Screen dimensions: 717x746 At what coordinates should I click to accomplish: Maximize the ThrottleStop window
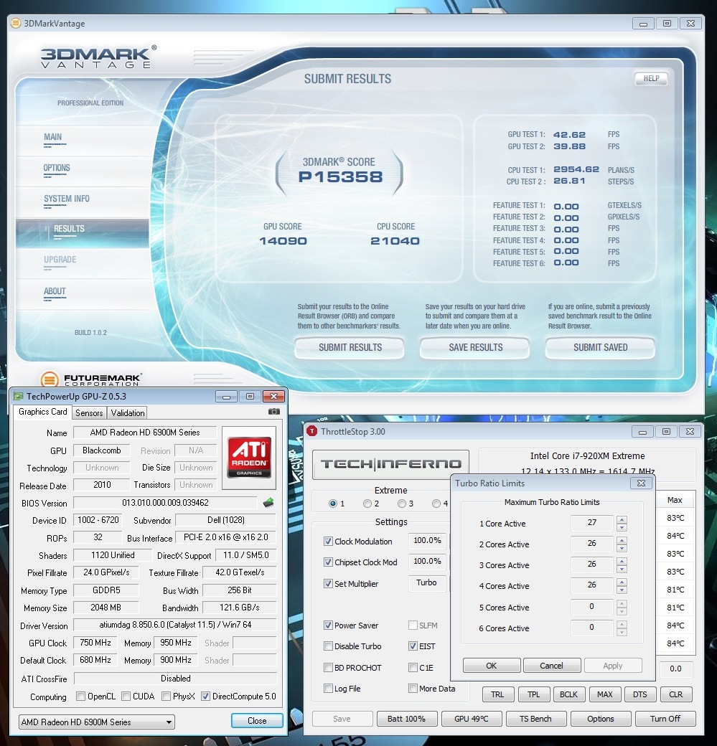pos(667,431)
